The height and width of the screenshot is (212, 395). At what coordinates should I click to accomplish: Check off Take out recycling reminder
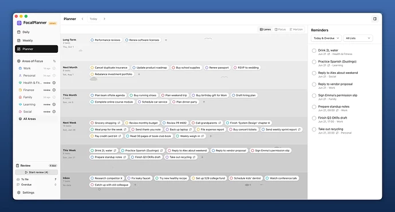pos(314,129)
